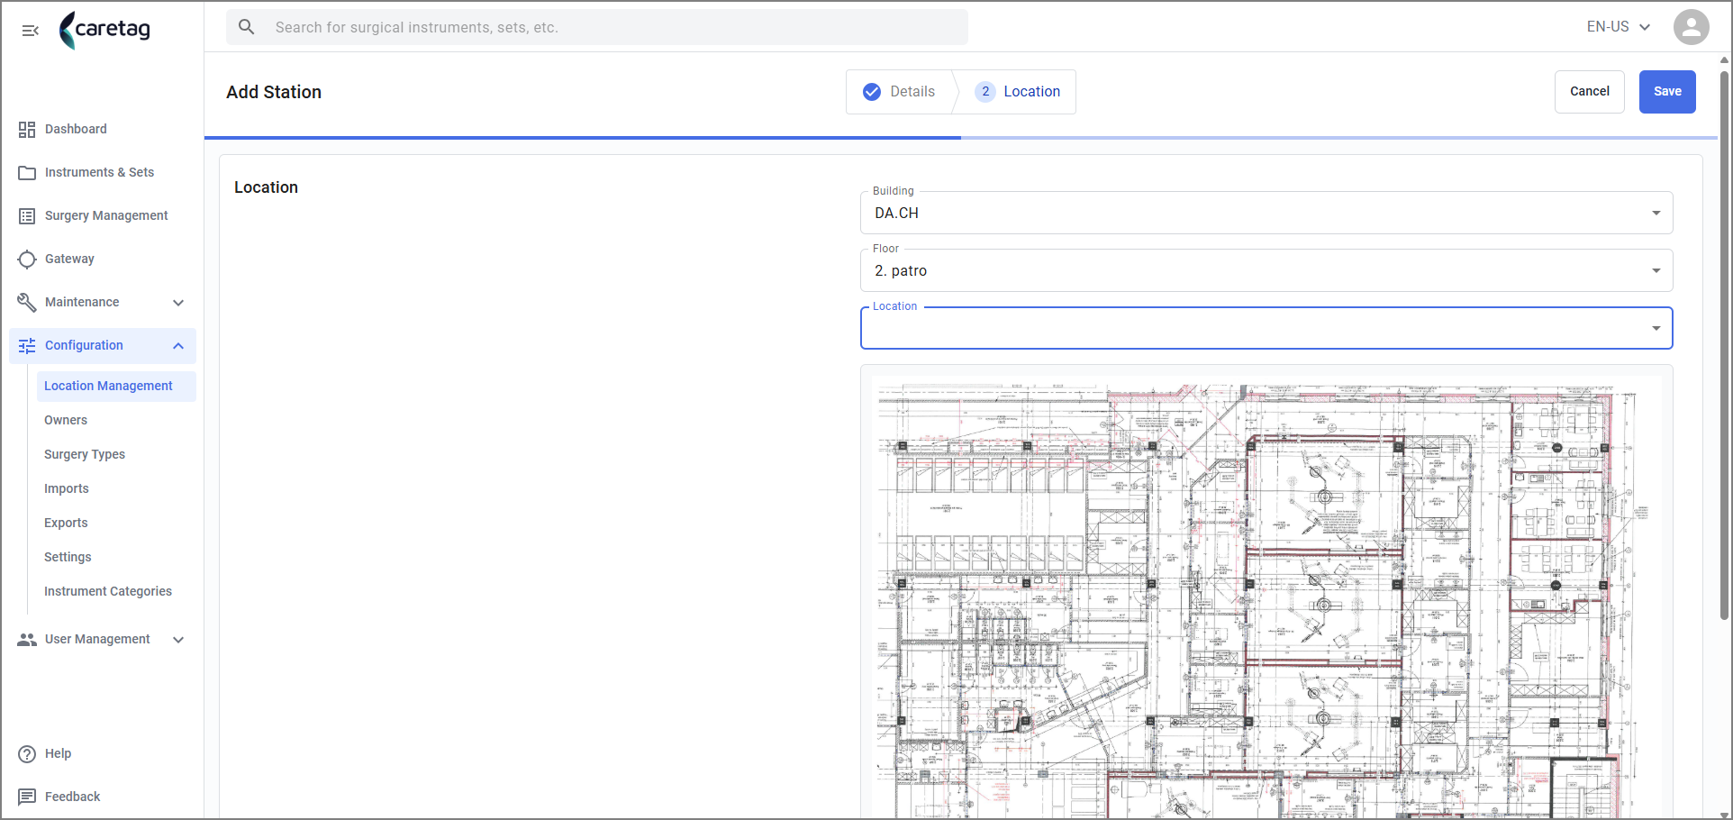Screen dimensions: 1733x820
Task: Change language with the EN-US selector
Action: click(1619, 27)
